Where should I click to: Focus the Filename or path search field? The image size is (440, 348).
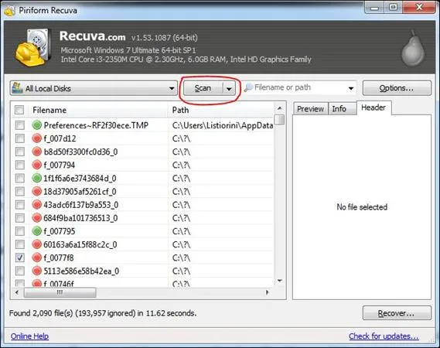coord(299,88)
